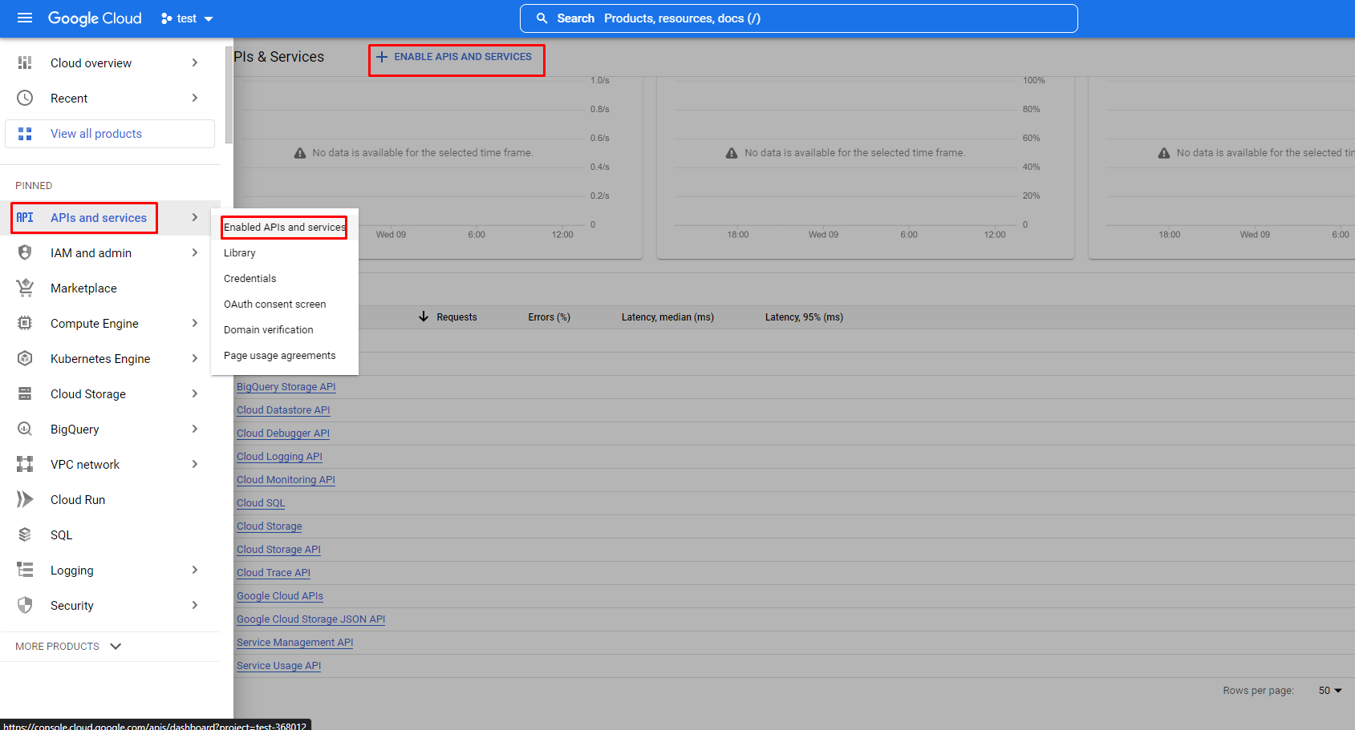Expand the Logging submenu chevron
Image resolution: width=1355 pixels, height=730 pixels.
click(x=195, y=570)
